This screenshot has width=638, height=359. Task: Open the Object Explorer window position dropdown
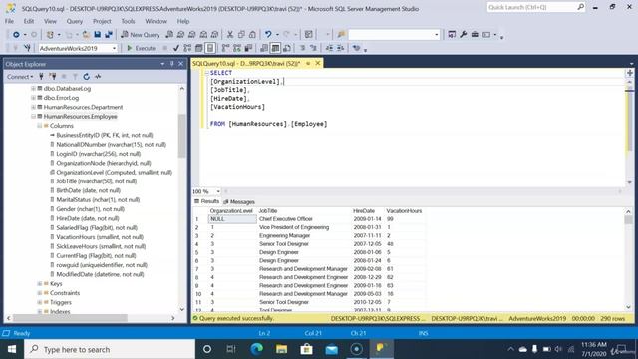point(162,64)
